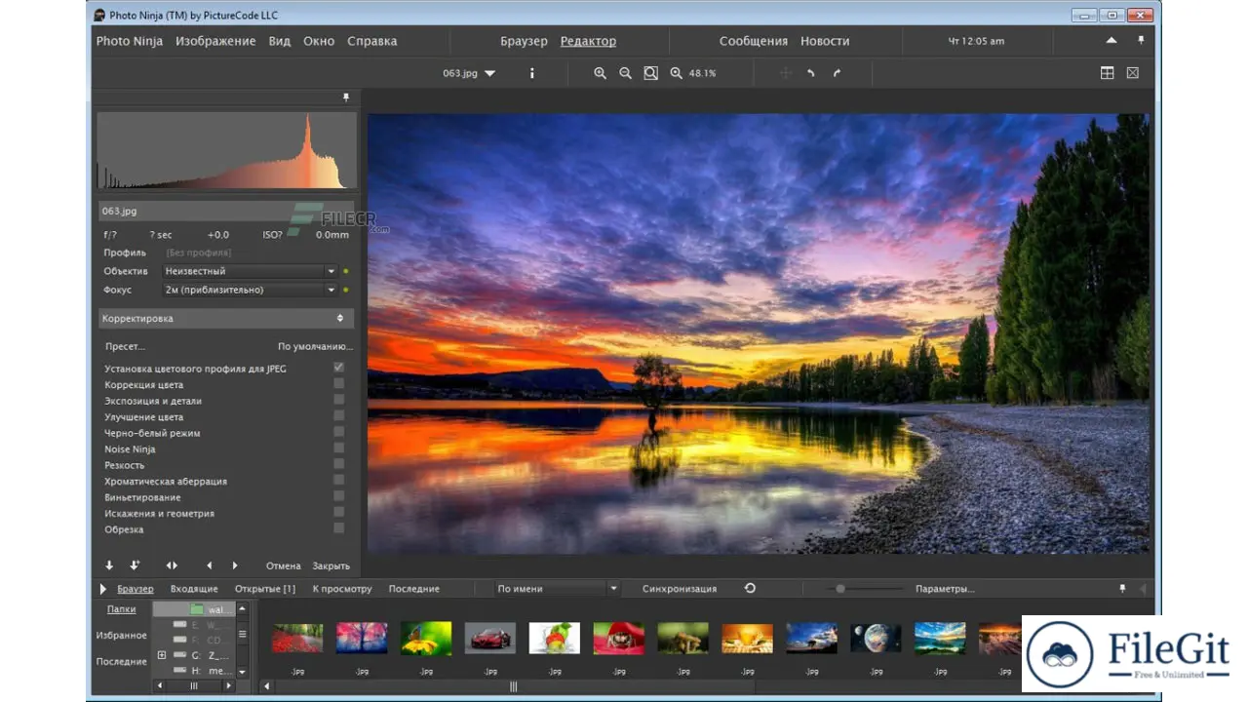This screenshot has width=1248, height=702.
Task: Switch to the Браузер mode in menu bar
Action: (524, 41)
